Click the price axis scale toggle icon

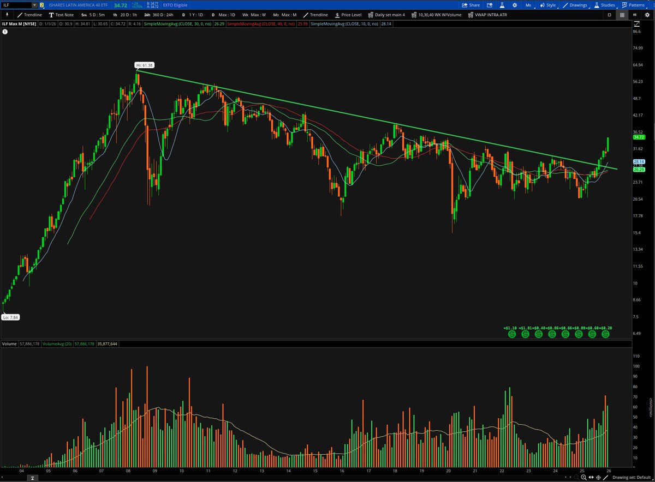[x=636, y=24]
